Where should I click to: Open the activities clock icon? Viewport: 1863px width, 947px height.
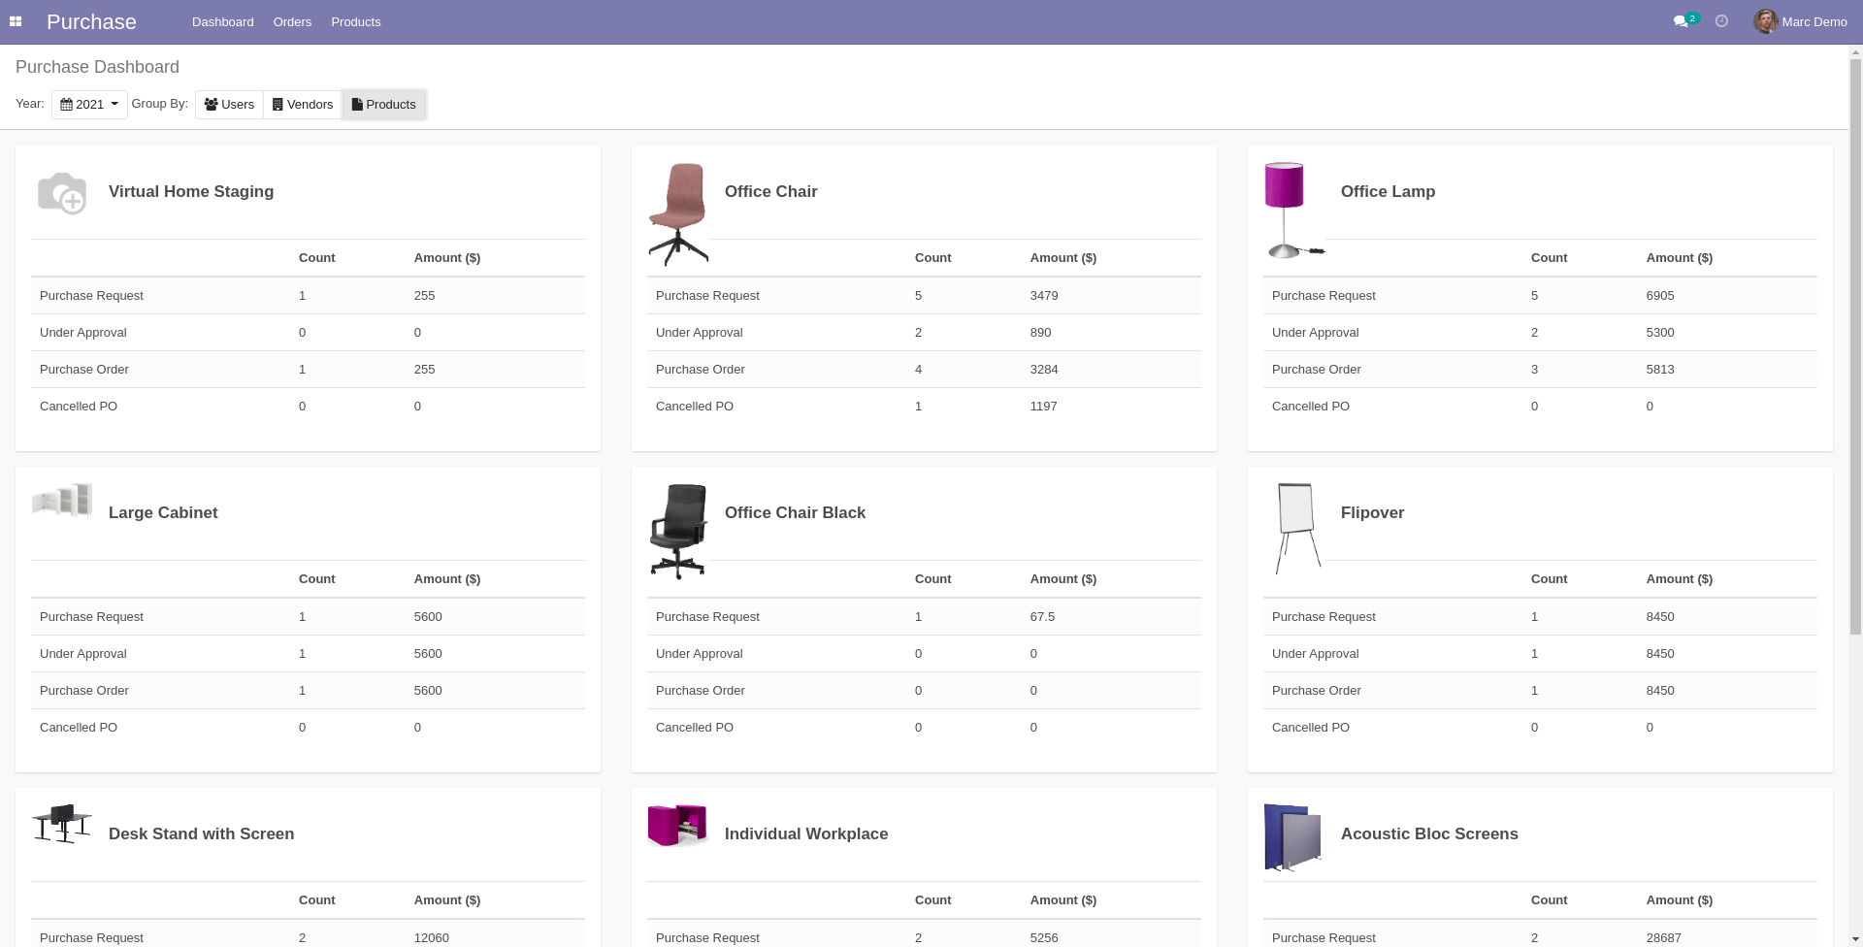coord(1721,20)
